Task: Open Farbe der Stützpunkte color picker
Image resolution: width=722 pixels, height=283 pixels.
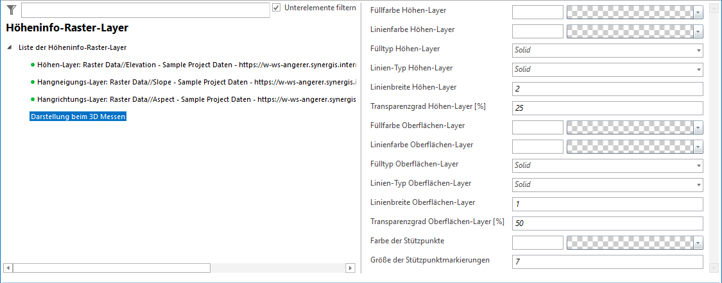Action: tap(698, 243)
